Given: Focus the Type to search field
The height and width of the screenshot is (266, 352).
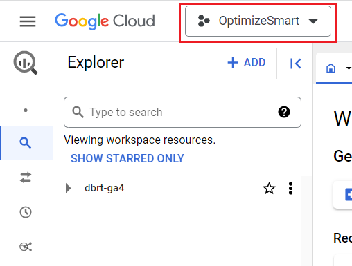Looking at the screenshot, I should point(182,112).
